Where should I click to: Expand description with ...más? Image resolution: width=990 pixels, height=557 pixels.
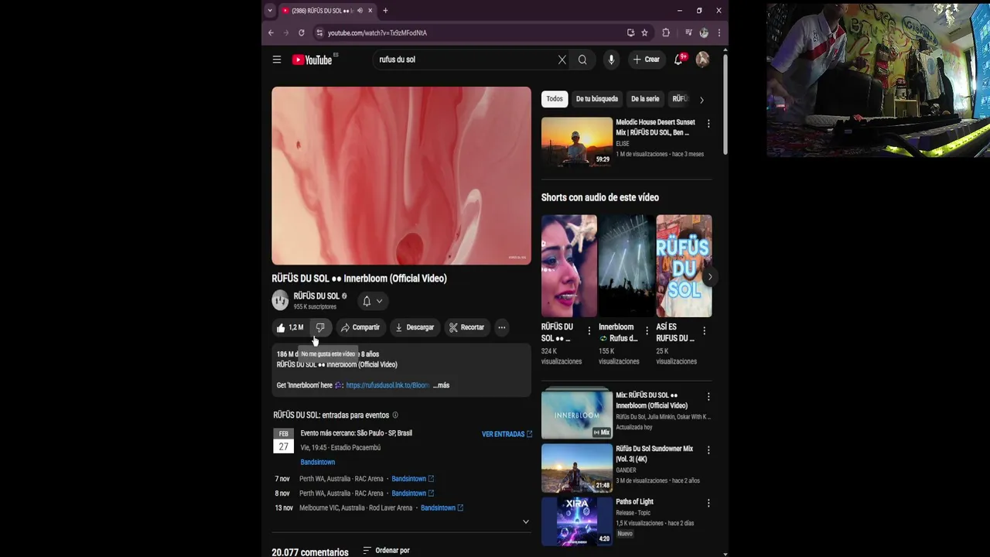click(x=441, y=385)
